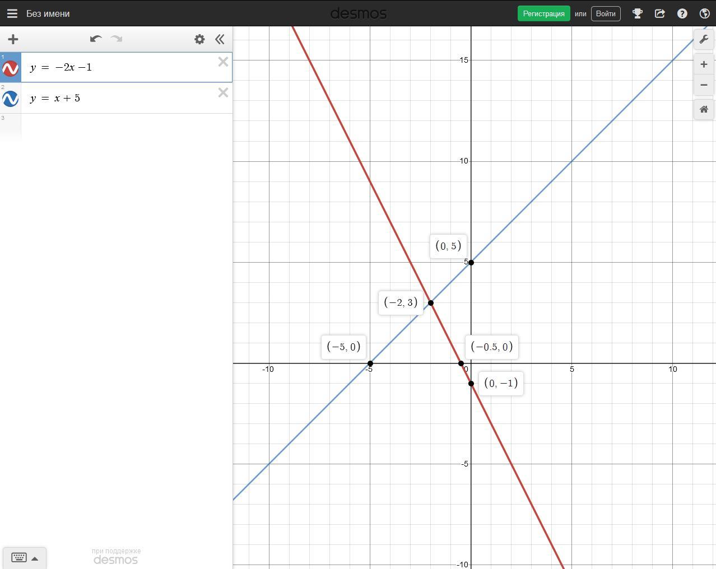Open the hamburger menu
The width and height of the screenshot is (716, 569).
pos(12,13)
